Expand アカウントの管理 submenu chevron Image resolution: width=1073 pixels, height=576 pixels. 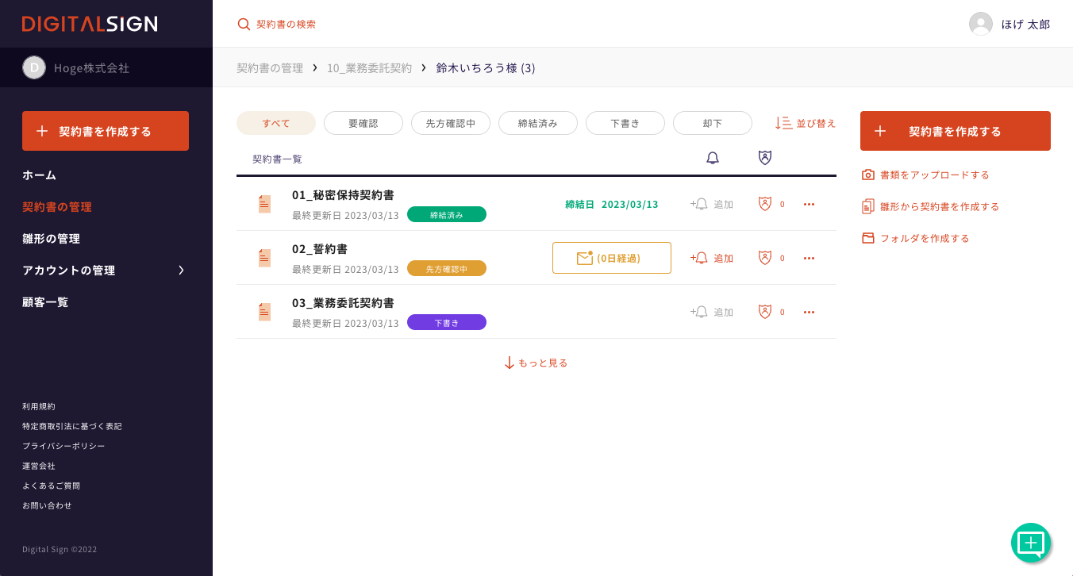(x=181, y=270)
